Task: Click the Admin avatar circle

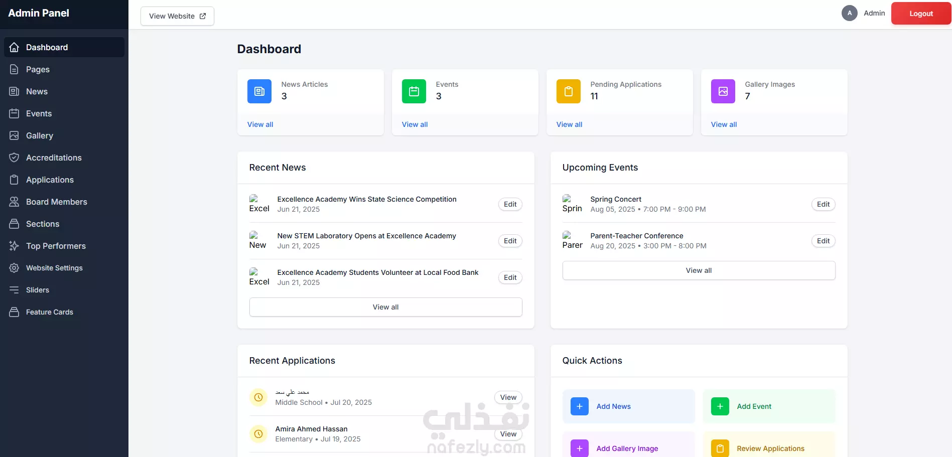Action: tap(850, 13)
